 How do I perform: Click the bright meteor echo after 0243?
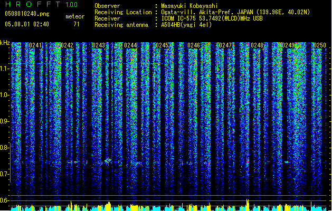pos(108,161)
